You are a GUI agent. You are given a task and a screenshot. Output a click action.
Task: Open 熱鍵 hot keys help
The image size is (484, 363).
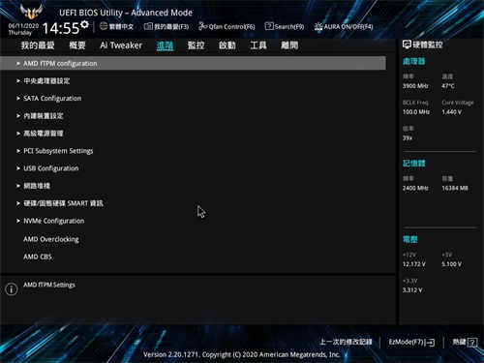tap(465, 342)
